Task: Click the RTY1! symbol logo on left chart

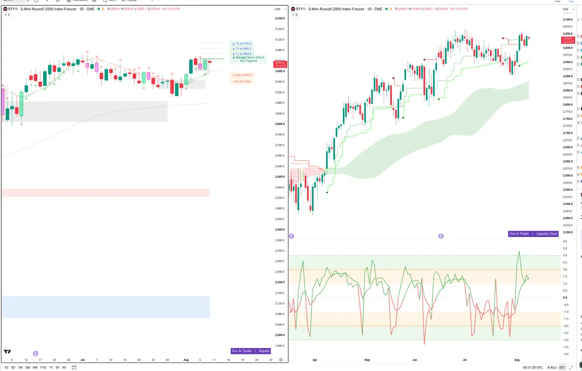Action: [5, 9]
